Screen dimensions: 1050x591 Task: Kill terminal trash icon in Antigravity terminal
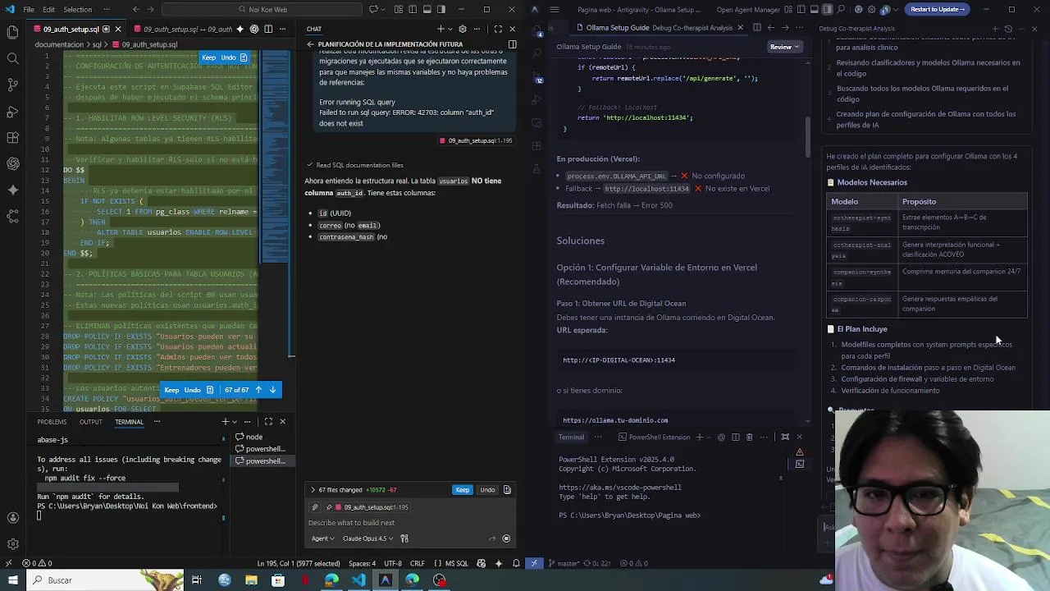pyautogui.click(x=749, y=438)
